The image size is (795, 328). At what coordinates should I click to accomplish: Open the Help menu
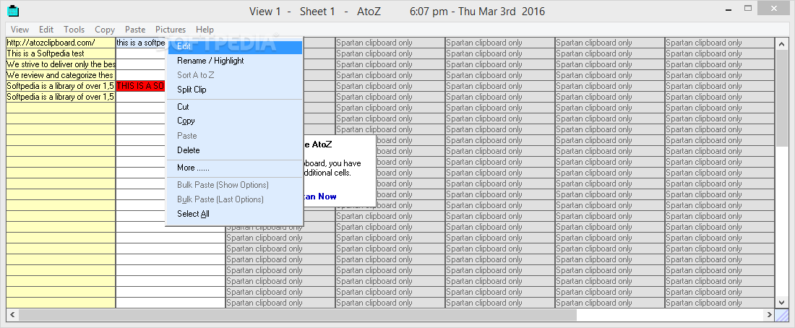pos(205,30)
